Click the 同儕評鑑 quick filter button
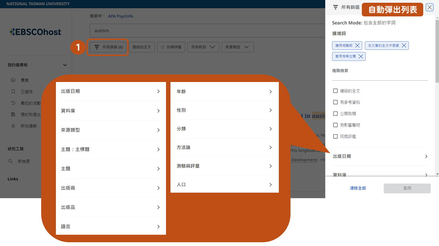This screenshot has width=439, height=246. [x=171, y=47]
